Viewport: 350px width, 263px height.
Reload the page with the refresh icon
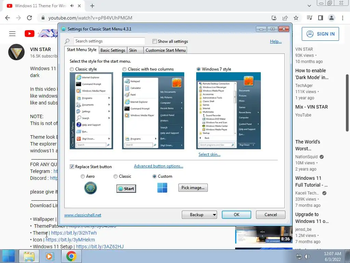coord(29,18)
